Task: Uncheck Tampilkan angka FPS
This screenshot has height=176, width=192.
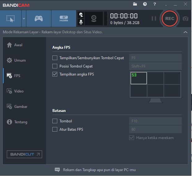Action: [55, 74]
